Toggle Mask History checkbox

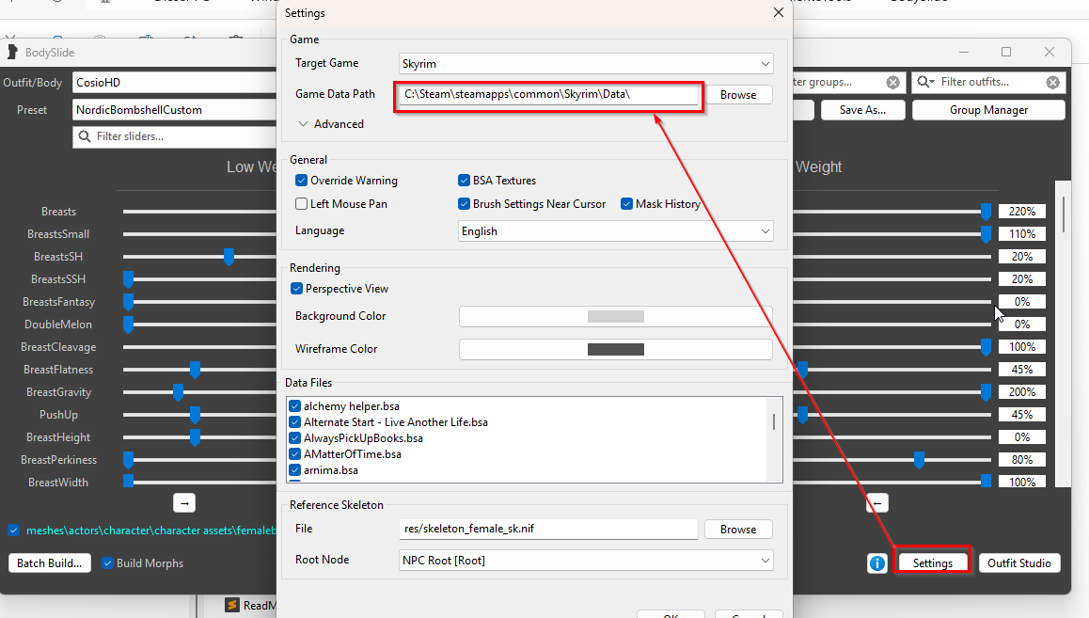click(x=626, y=204)
